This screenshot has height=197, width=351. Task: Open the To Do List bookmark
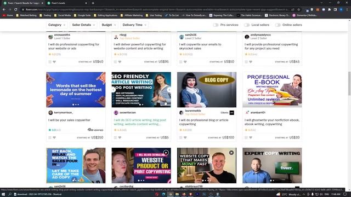(x=172, y=15)
